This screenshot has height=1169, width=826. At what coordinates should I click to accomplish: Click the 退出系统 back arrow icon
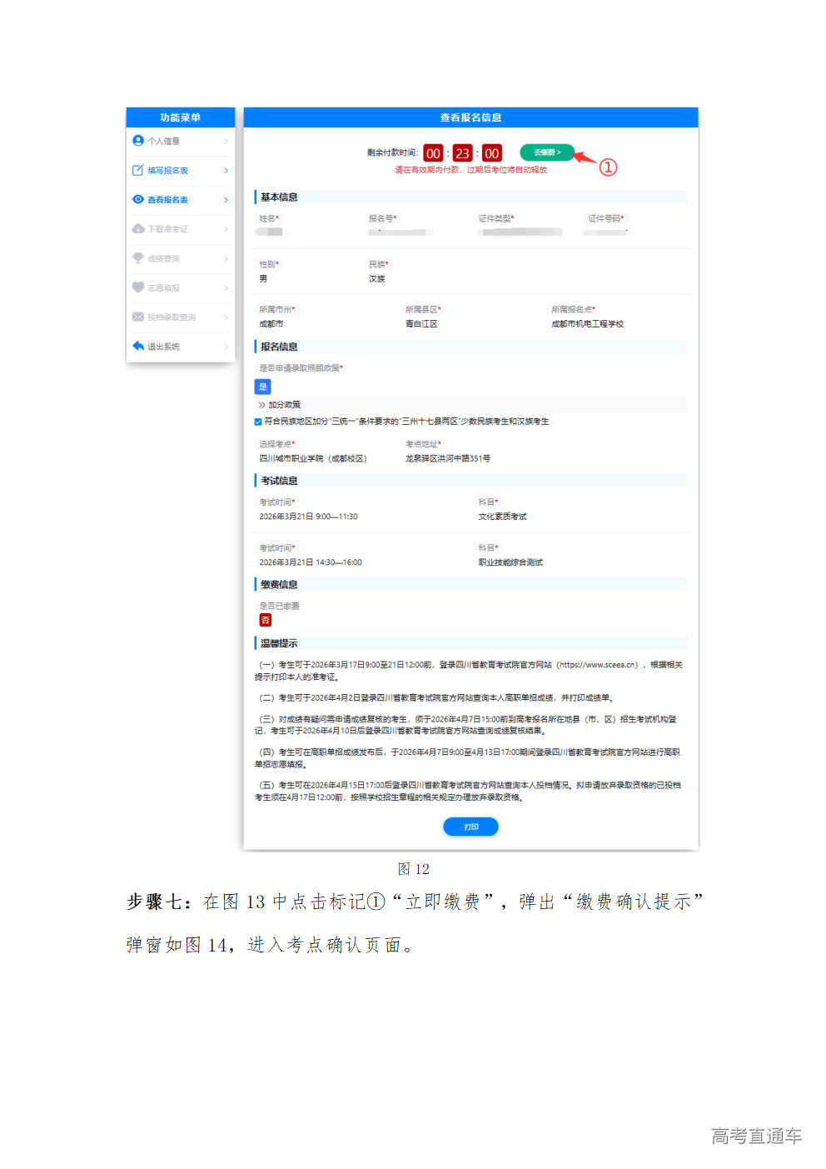point(138,347)
